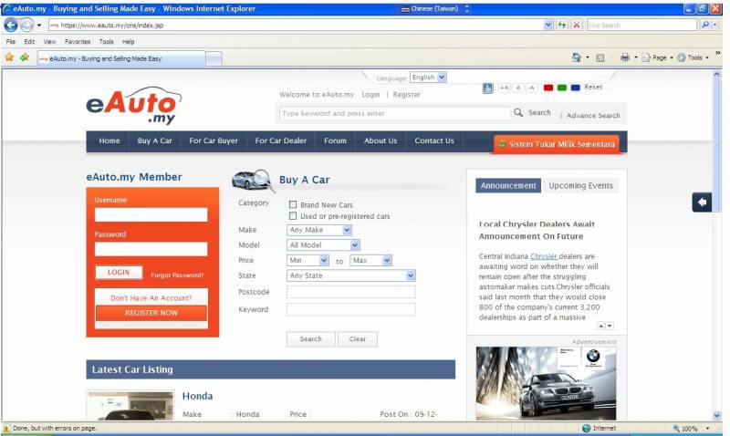
Task: Open the Any Make dropdown
Action: click(x=319, y=230)
